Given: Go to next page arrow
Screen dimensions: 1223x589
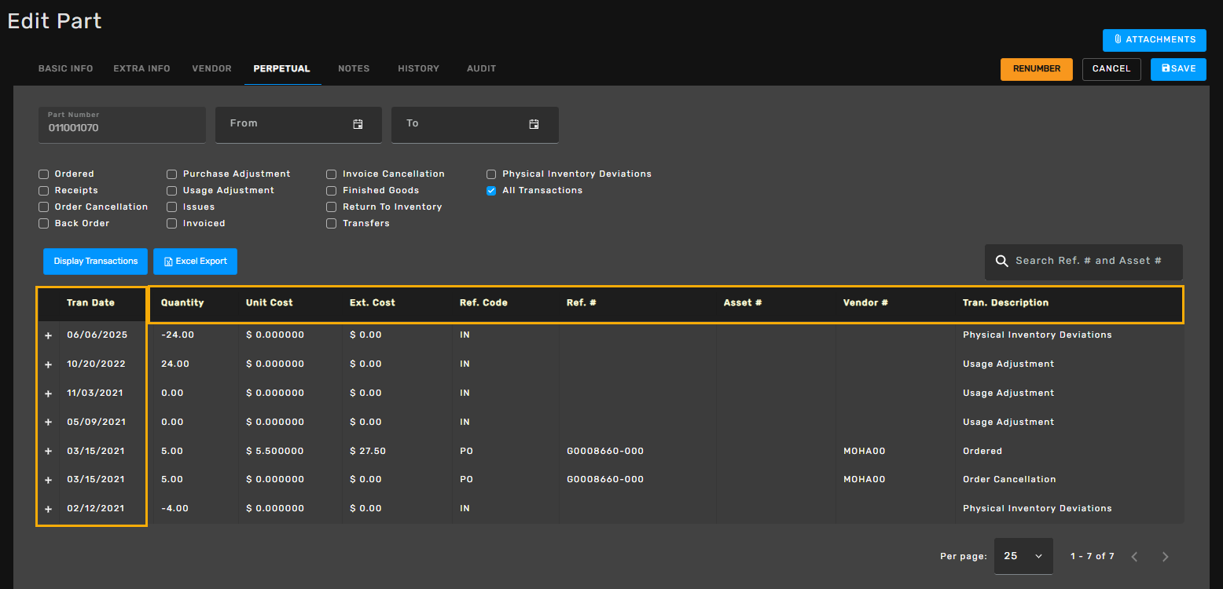Looking at the screenshot, I should click(x=1165, y=557).
